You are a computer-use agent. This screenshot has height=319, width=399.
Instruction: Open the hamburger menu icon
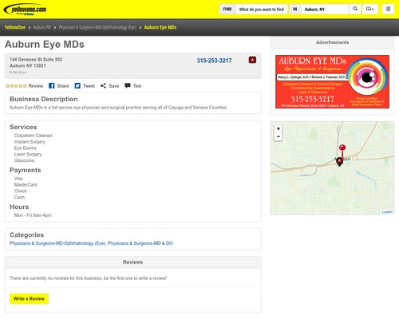[388, 9]
